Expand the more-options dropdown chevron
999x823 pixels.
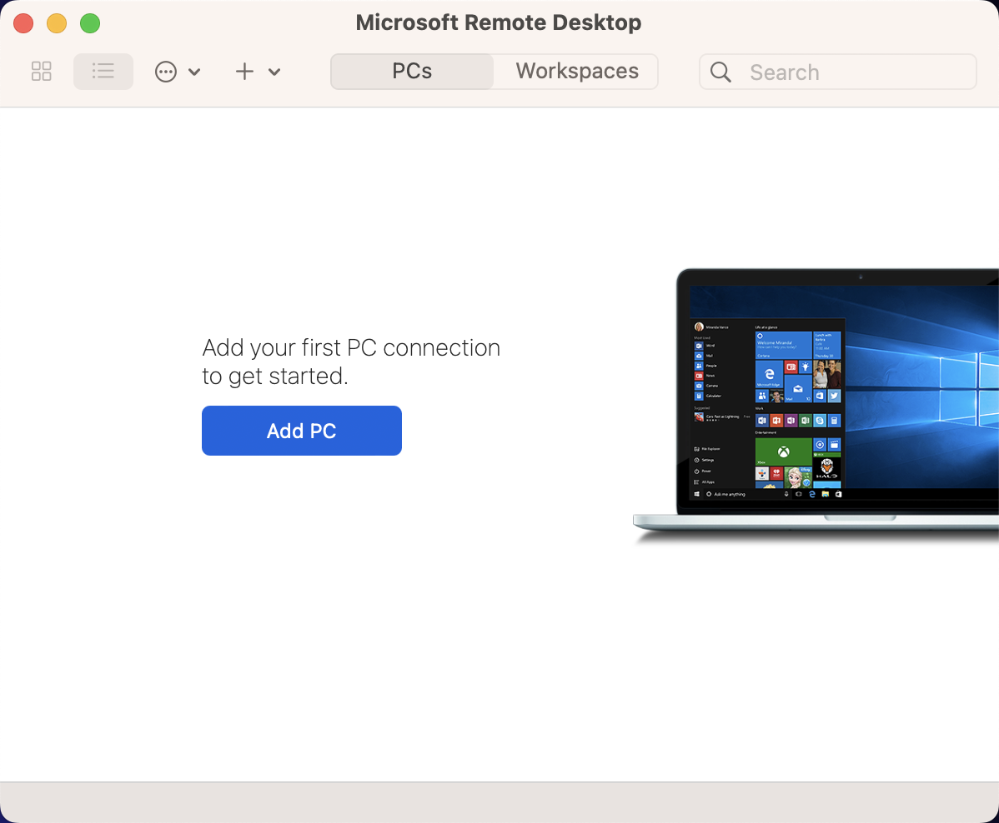[195, 72]
